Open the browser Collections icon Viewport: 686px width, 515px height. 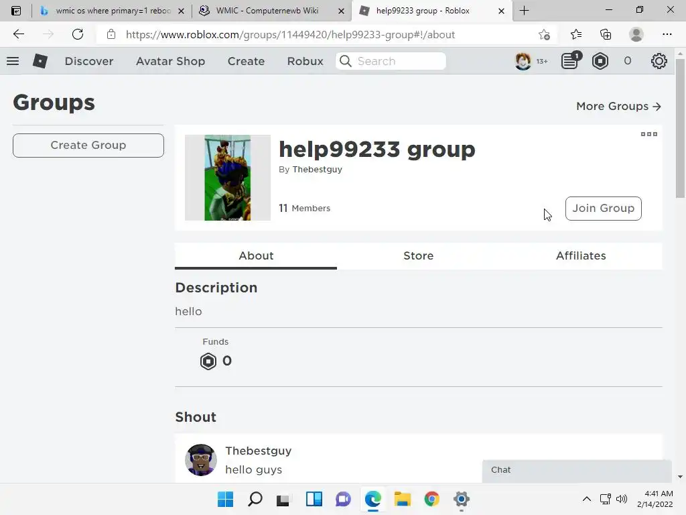click(606, 34)
